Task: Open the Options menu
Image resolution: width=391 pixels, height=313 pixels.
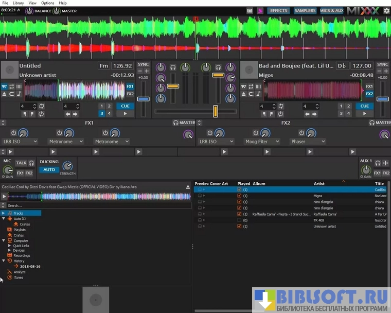Action: coord(47,3)
